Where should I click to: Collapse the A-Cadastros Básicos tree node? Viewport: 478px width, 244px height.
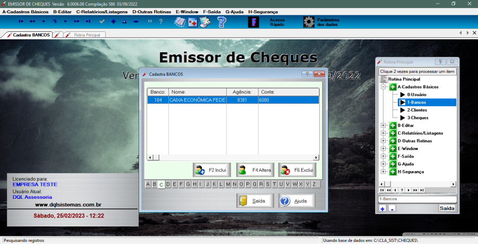pyautogui.click(x=384, y=87)
